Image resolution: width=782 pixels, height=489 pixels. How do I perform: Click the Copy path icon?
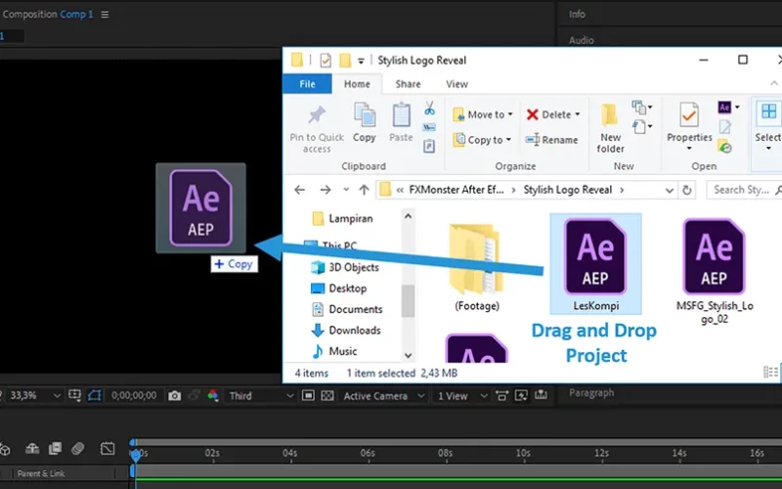429,128
